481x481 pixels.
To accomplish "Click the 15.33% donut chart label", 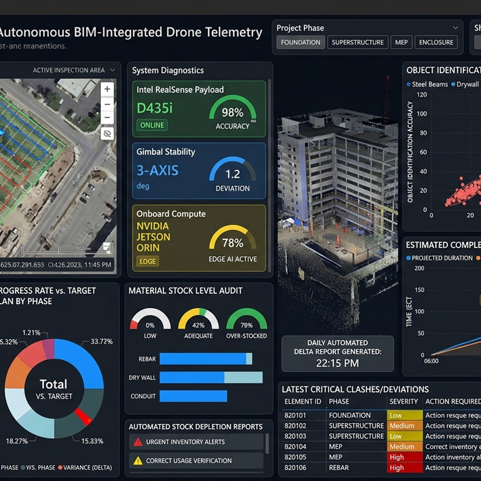I will click(x=92, y=441).
